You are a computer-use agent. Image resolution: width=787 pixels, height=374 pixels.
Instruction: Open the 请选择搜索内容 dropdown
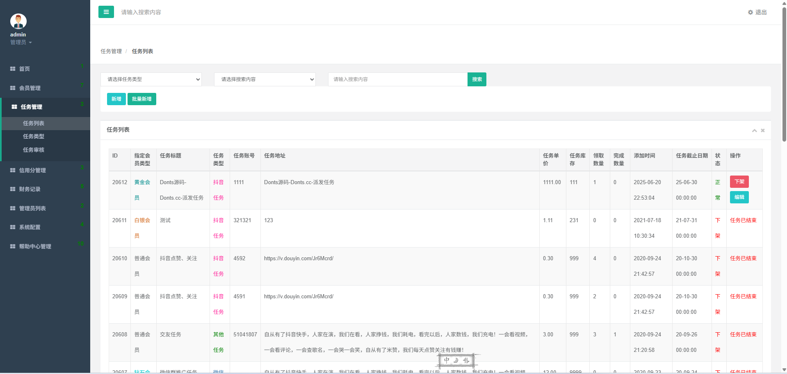[x=265, y=79]
